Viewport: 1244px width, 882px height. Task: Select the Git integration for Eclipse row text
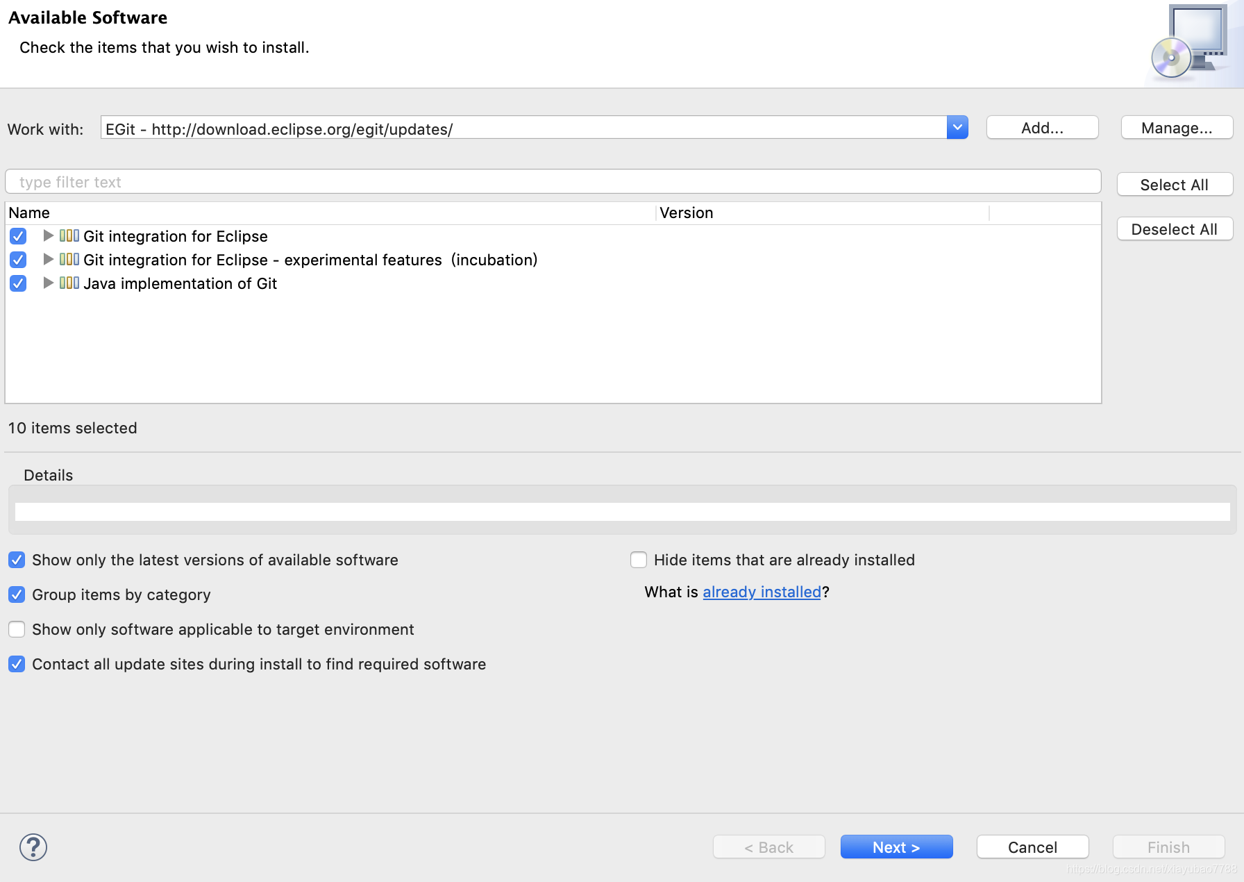[175, 236]
